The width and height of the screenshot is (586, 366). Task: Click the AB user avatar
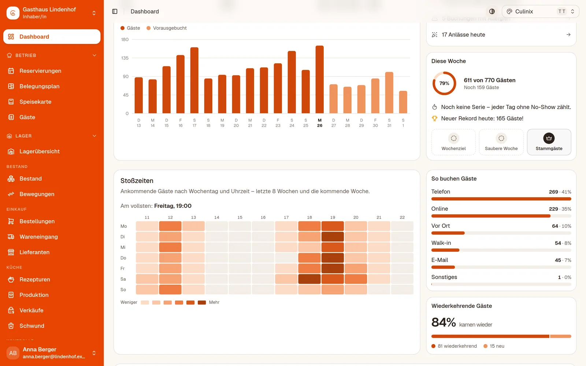pos(13,353)
